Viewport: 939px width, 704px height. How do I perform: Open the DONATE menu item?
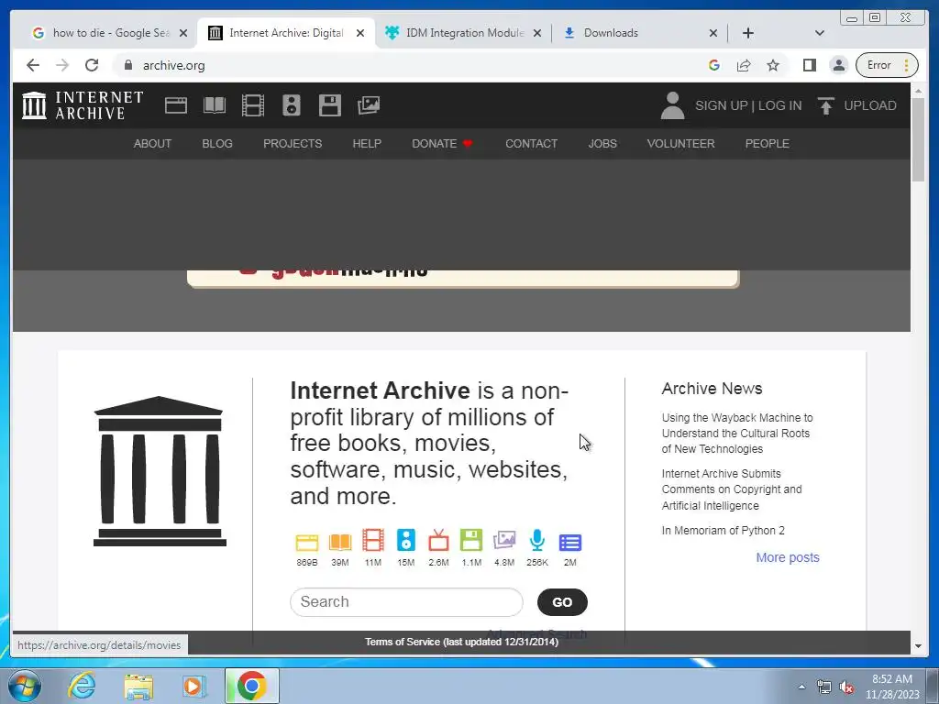[442, 144]
